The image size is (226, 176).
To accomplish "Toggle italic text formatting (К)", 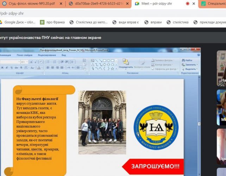I will (x=6, y=68).
